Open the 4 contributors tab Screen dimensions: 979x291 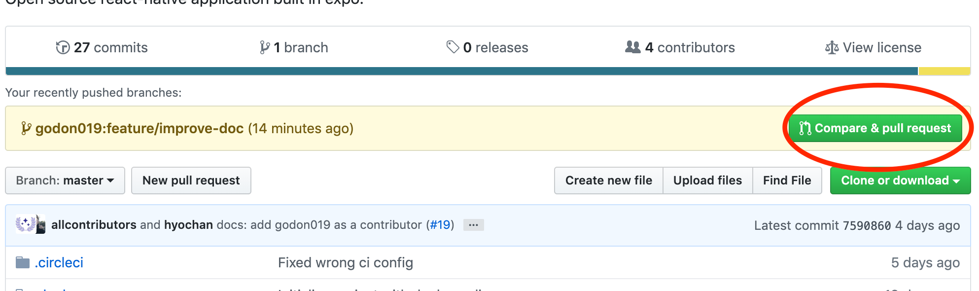680,47
